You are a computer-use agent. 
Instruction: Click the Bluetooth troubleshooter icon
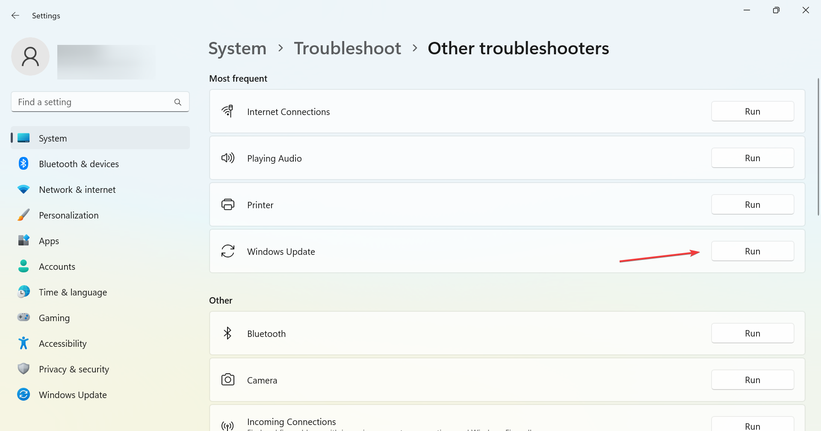click(227, 333)
